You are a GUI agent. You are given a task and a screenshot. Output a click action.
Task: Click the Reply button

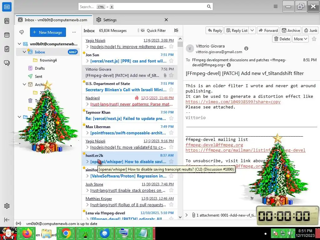[x=215, y=30]
